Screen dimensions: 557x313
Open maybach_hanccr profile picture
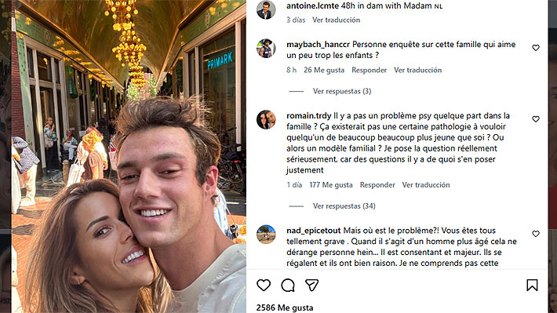pos(266,48)
